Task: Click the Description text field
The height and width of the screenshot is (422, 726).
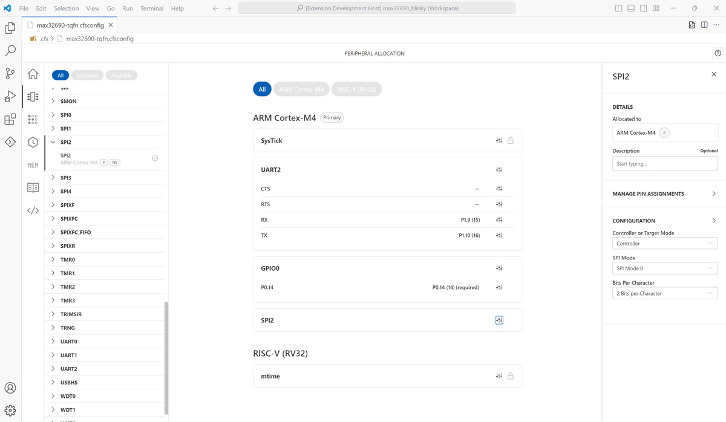Action: [x=664, y=164]
